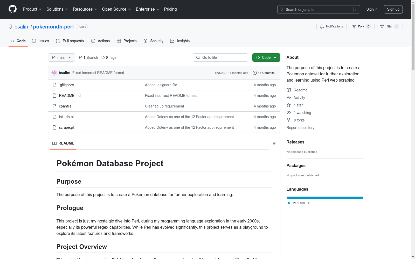Open the README outline list icon
The width and height of the screenshot is (415, 259).
click(x=274, y=143)
